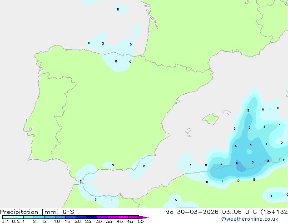This screenshot has width=288, height=223.
Task: Click the 0.1 to 0.5 mm legend swatch
Action: point(8,217)
